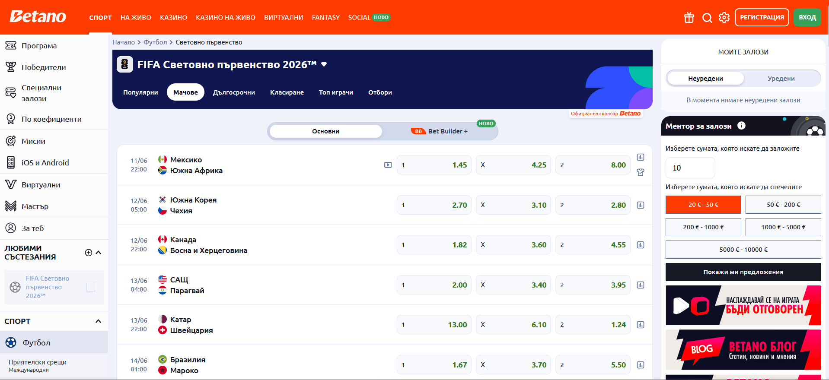This screenshot has height=380, width=829.
Task: Open КАЗИНО menu
Action: pos(173,18)
